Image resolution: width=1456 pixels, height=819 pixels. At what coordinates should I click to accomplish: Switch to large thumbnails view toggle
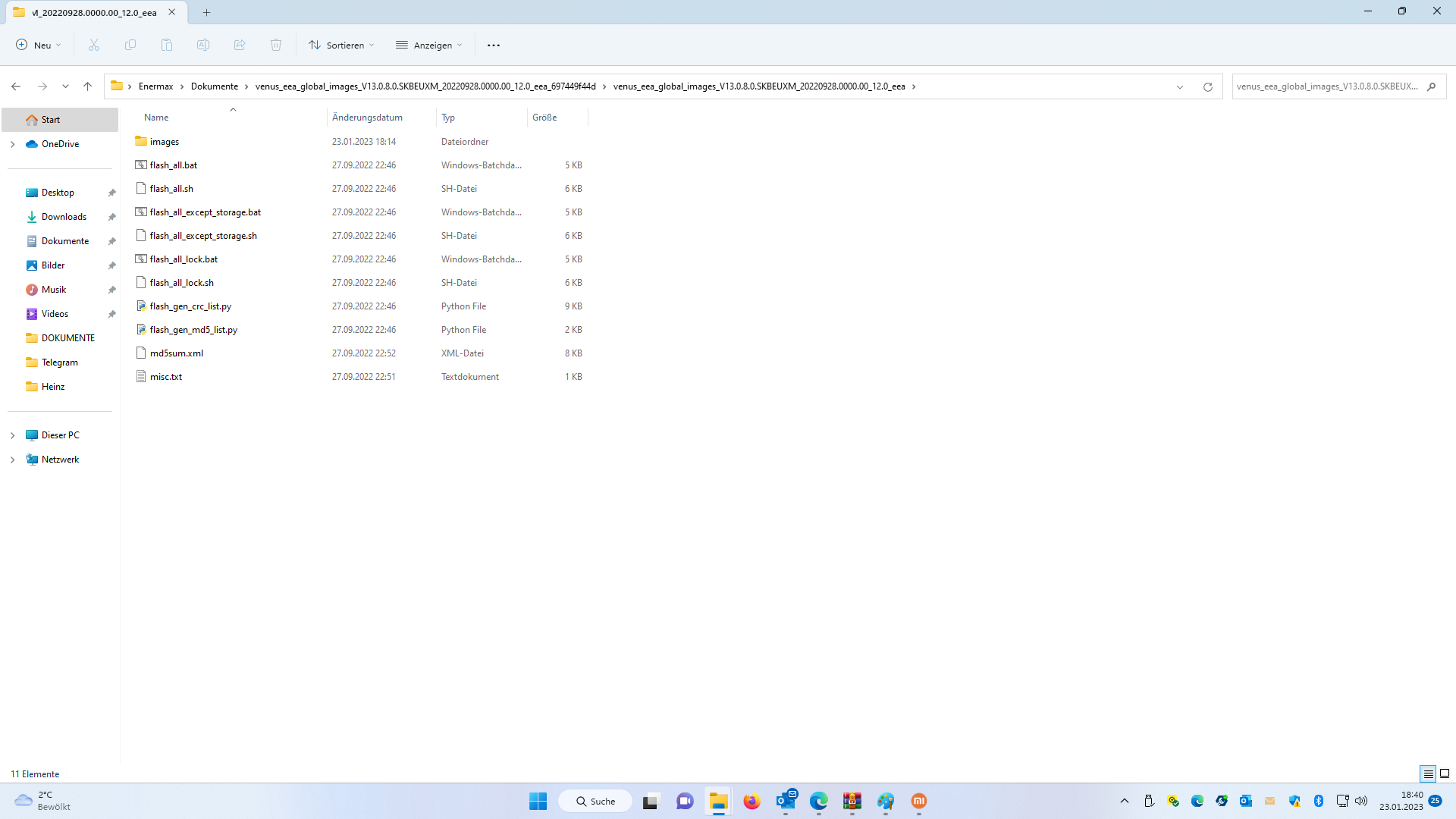(1445, 773)
